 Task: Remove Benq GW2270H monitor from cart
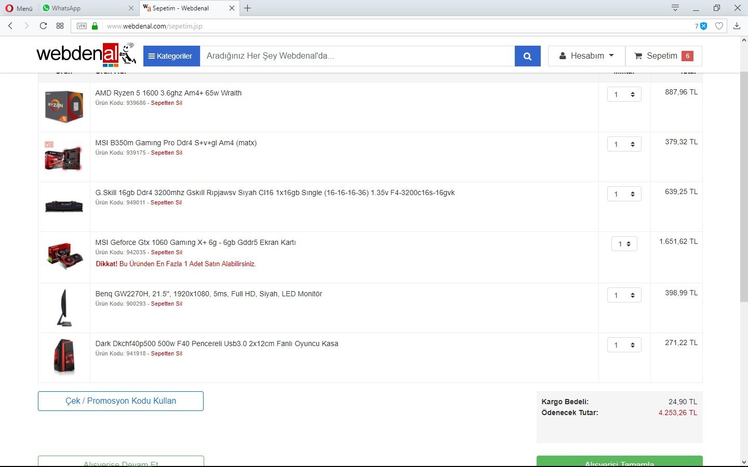(x=166, y=304)
